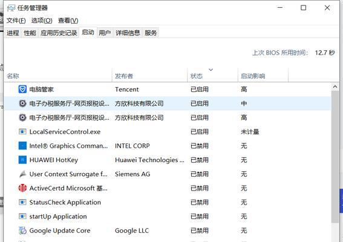Click the Task Manager title bar icon
The image size is (343, 242).
pyautogui.click(x=11, y=8)
